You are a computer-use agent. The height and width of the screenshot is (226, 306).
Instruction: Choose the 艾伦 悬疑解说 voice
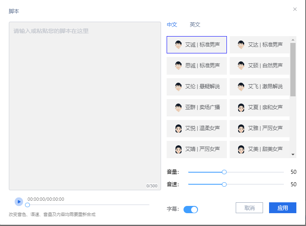click(197, 86)
